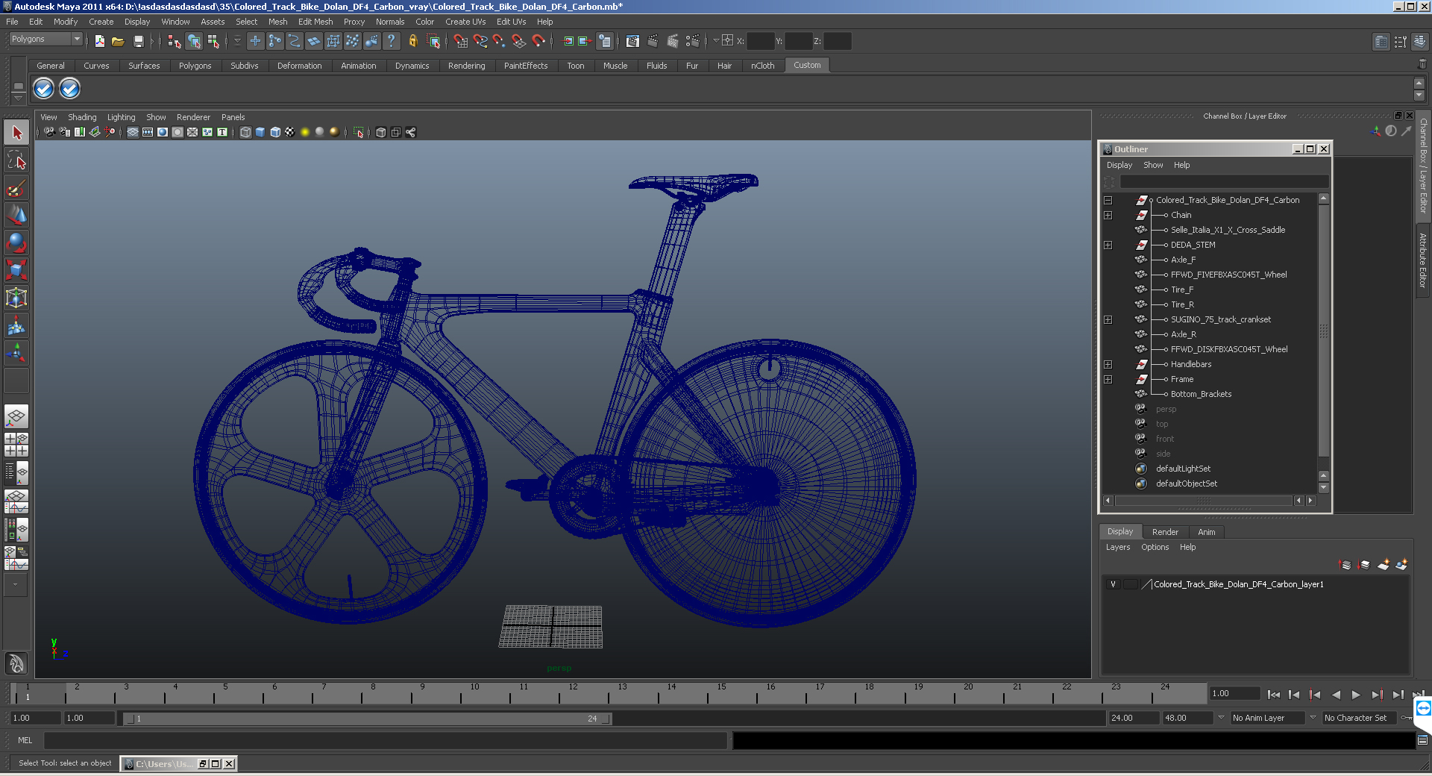This screenshot has width=1432, height=776.
Task: Select the Universal Manipulator tool
Action: [x=16, y=298]
